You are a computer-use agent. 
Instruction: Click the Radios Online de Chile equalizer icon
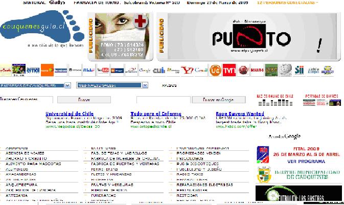pyautogui.click(x=275, y=100)
